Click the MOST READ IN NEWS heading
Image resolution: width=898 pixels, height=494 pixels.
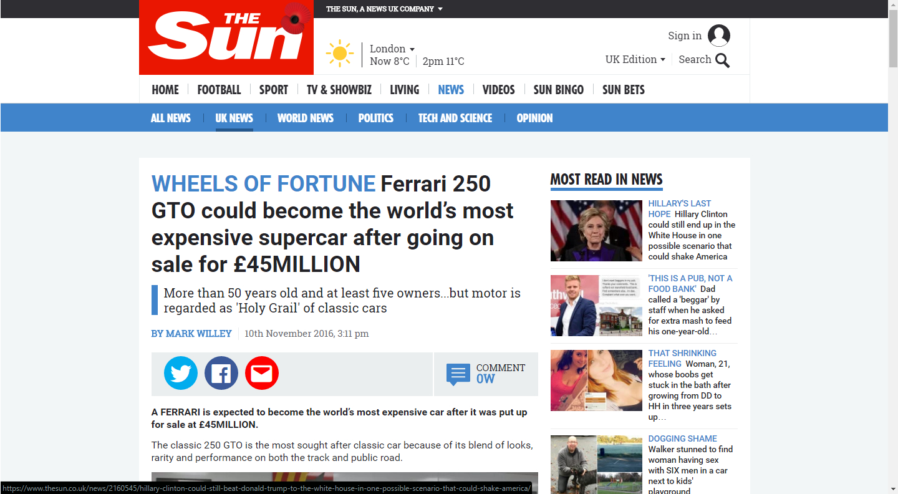click(x=606, y=180)
